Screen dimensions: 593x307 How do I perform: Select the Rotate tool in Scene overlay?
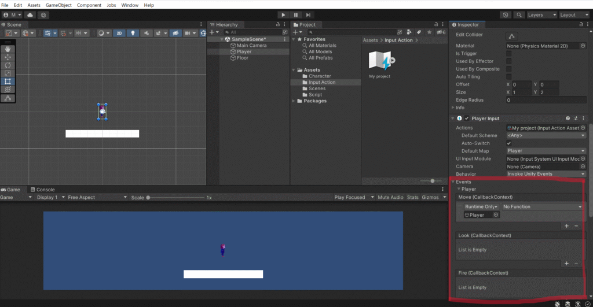coord(8,65)
